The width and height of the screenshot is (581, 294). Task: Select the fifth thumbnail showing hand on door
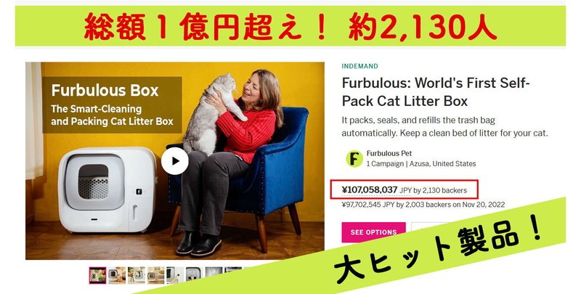175,275
